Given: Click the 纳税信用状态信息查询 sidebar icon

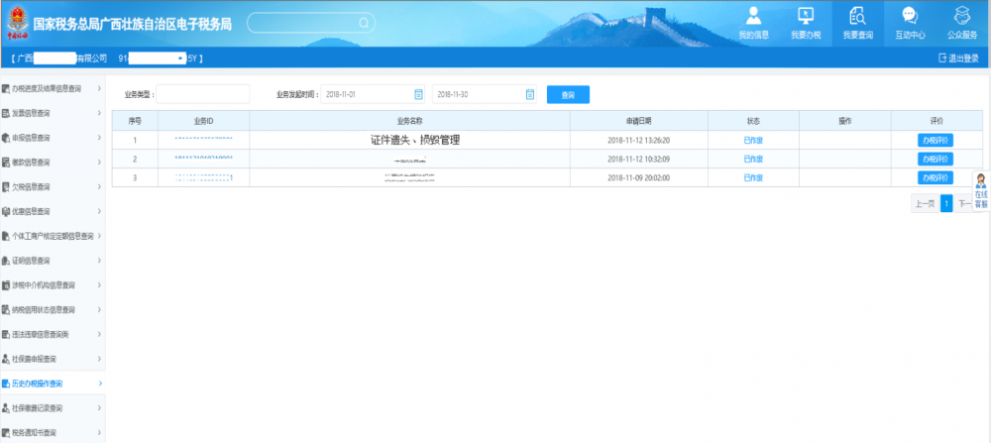Looking at the screenshot, I should [6, 309].
